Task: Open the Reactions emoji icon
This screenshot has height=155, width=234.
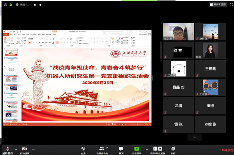Action: tap(173, 150)
